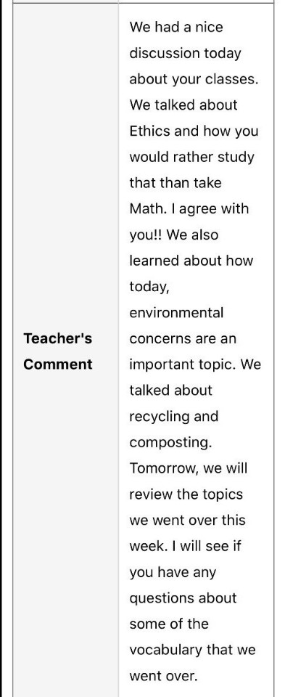The image size is (285, 697).
Task: Click the line "vocabulary that we"
Action: pyautogui.click(x=193, y=650)
